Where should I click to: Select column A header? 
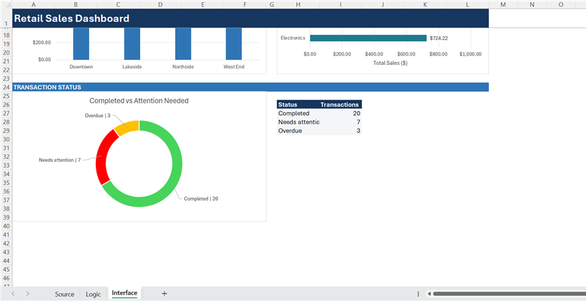(x=33, y=5)
